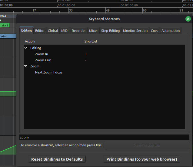This screenshot has height=167, width=193.
Task: Click timecode 00:02:00:00 on the ruler
Action: [x=129, y=5]
